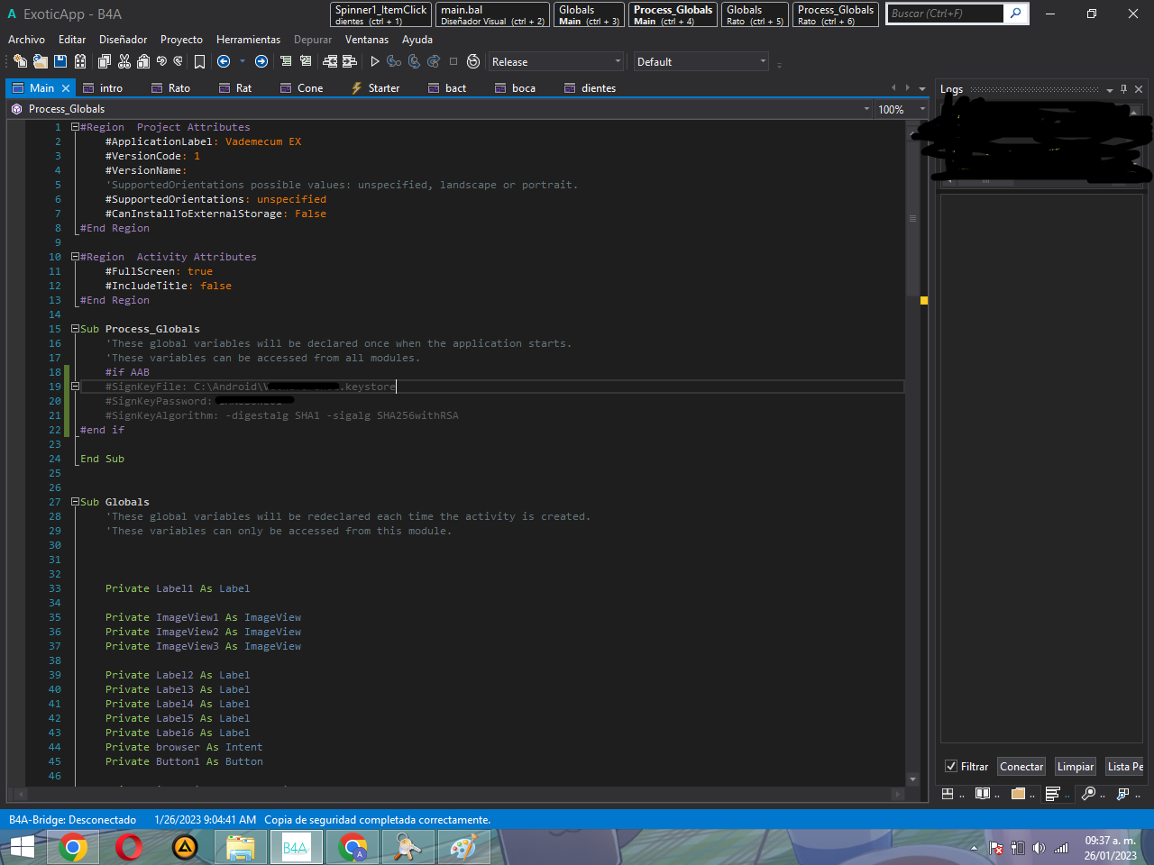Collapse the Project Attributes region
This screenshot has height=865, width=1154.
(76, 127)
